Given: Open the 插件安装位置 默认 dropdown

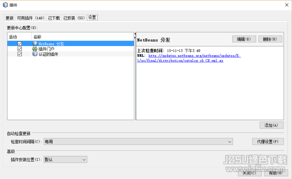Looking at the screenshot, I should click(x=65, y=160).
